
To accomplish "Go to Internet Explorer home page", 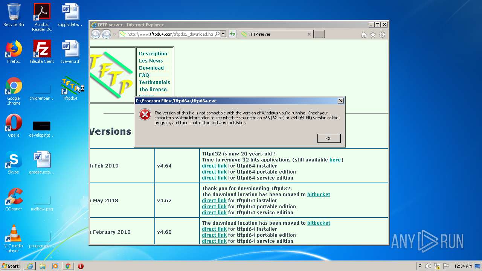I will (x=364, y=35).
